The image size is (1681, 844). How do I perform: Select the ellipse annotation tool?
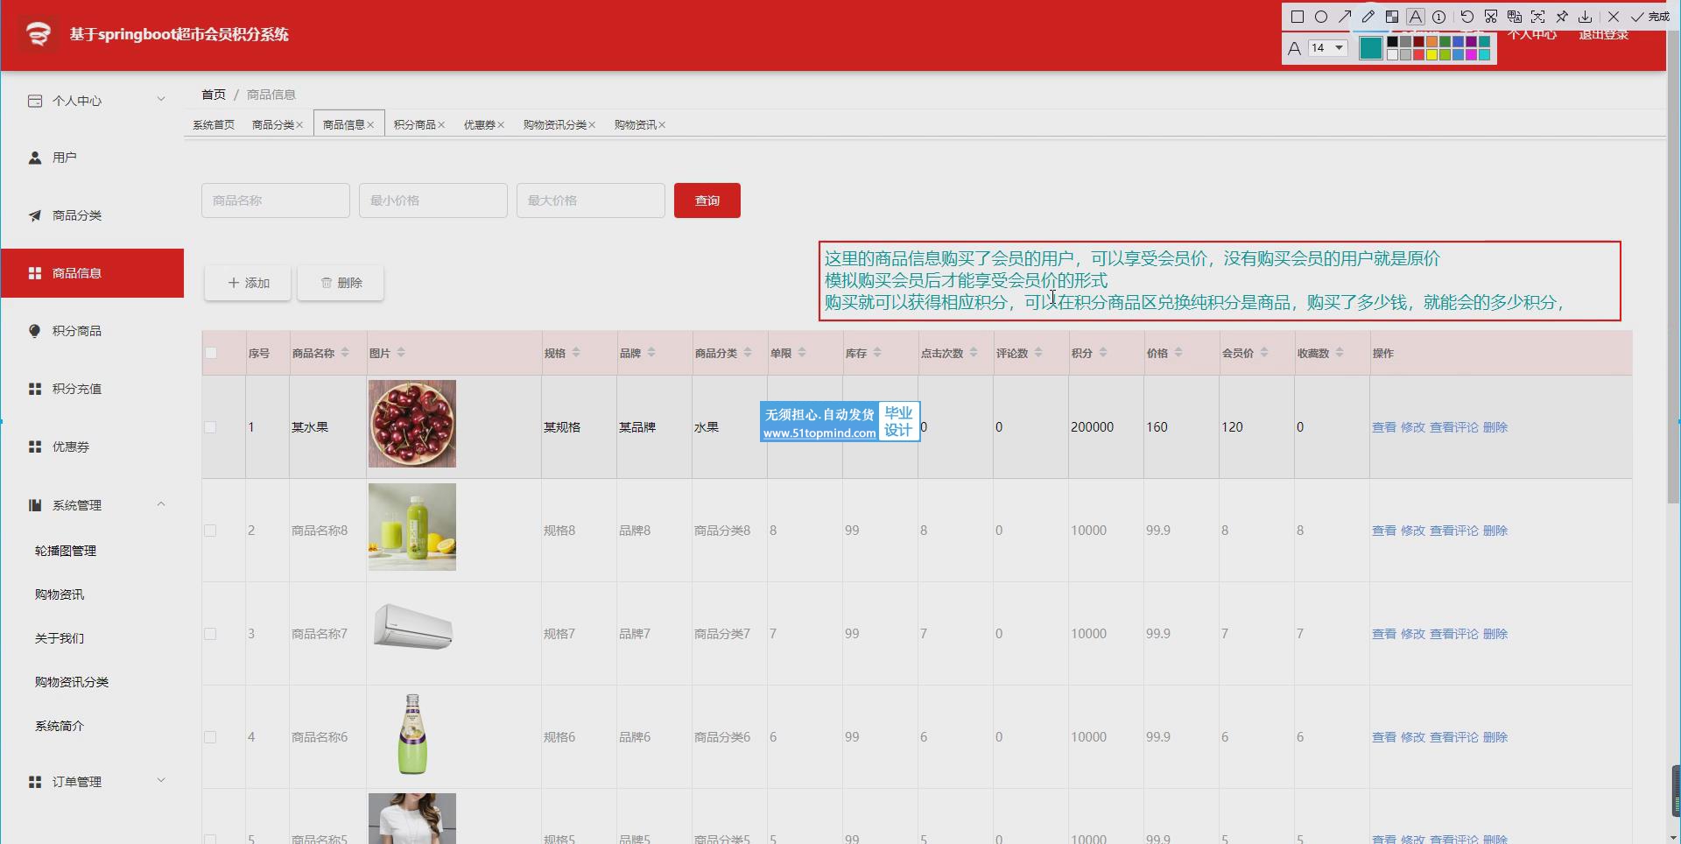[x=1321, y=17]
